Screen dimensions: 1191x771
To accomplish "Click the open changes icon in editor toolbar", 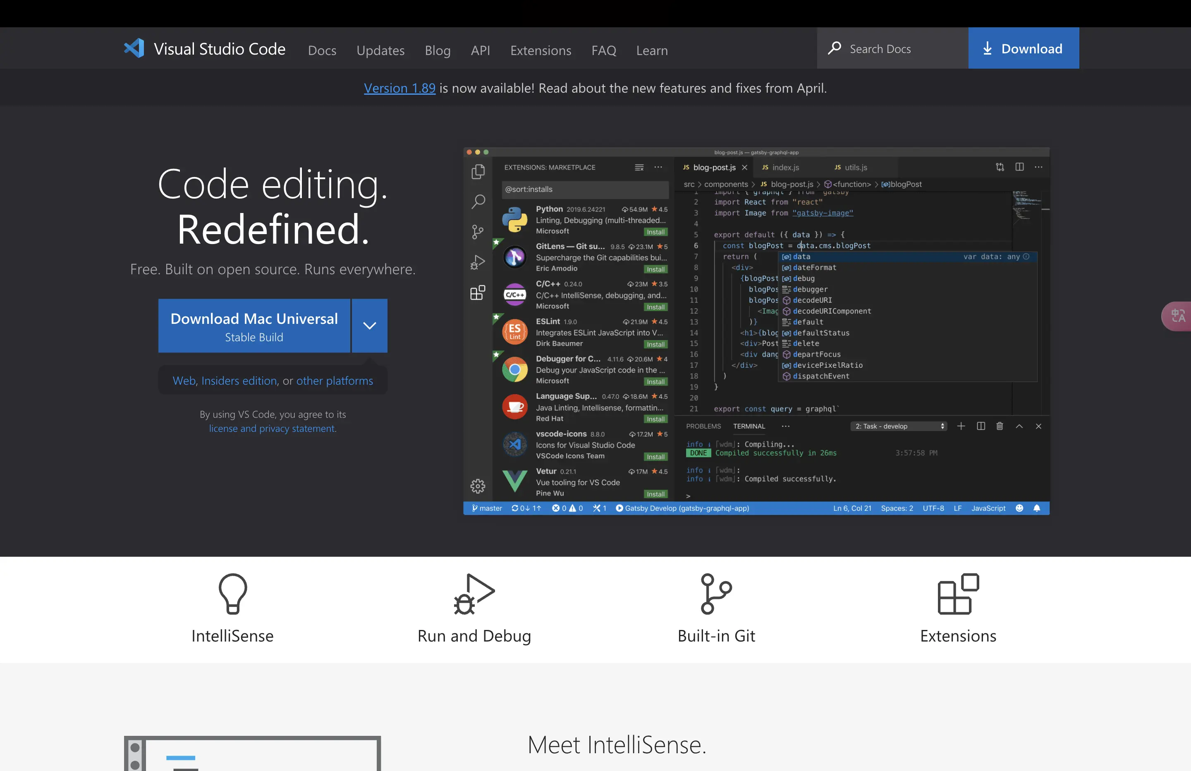I will point(1000,167).
